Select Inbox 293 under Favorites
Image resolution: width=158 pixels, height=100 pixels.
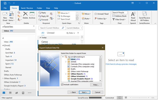pos(18,31)
